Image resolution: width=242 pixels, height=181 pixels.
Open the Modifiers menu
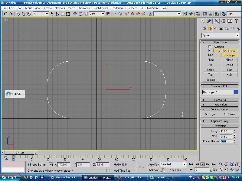click(60, 8)
